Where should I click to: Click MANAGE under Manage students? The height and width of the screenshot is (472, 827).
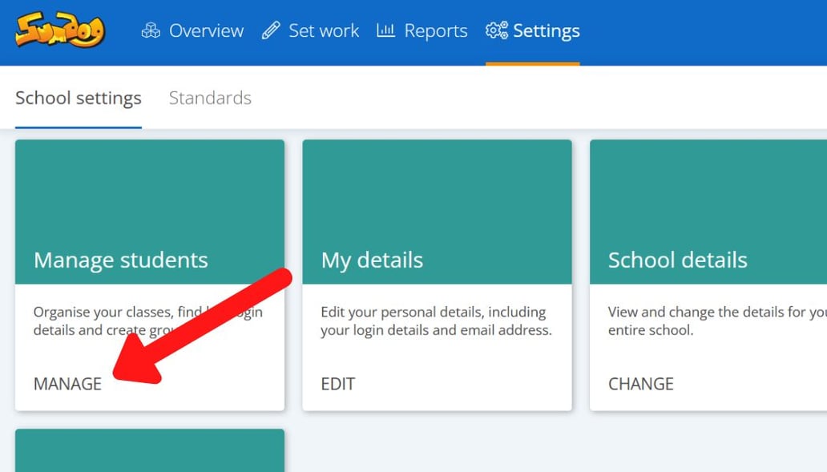pos(67,384)
